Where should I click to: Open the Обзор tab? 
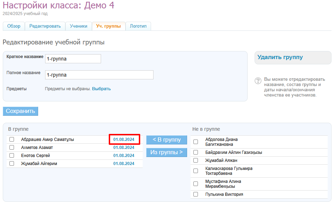14,26
